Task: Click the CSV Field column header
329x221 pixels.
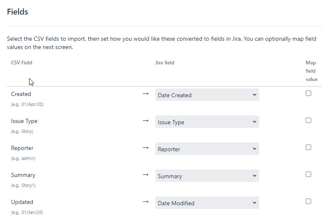Action: coord(22,63)
